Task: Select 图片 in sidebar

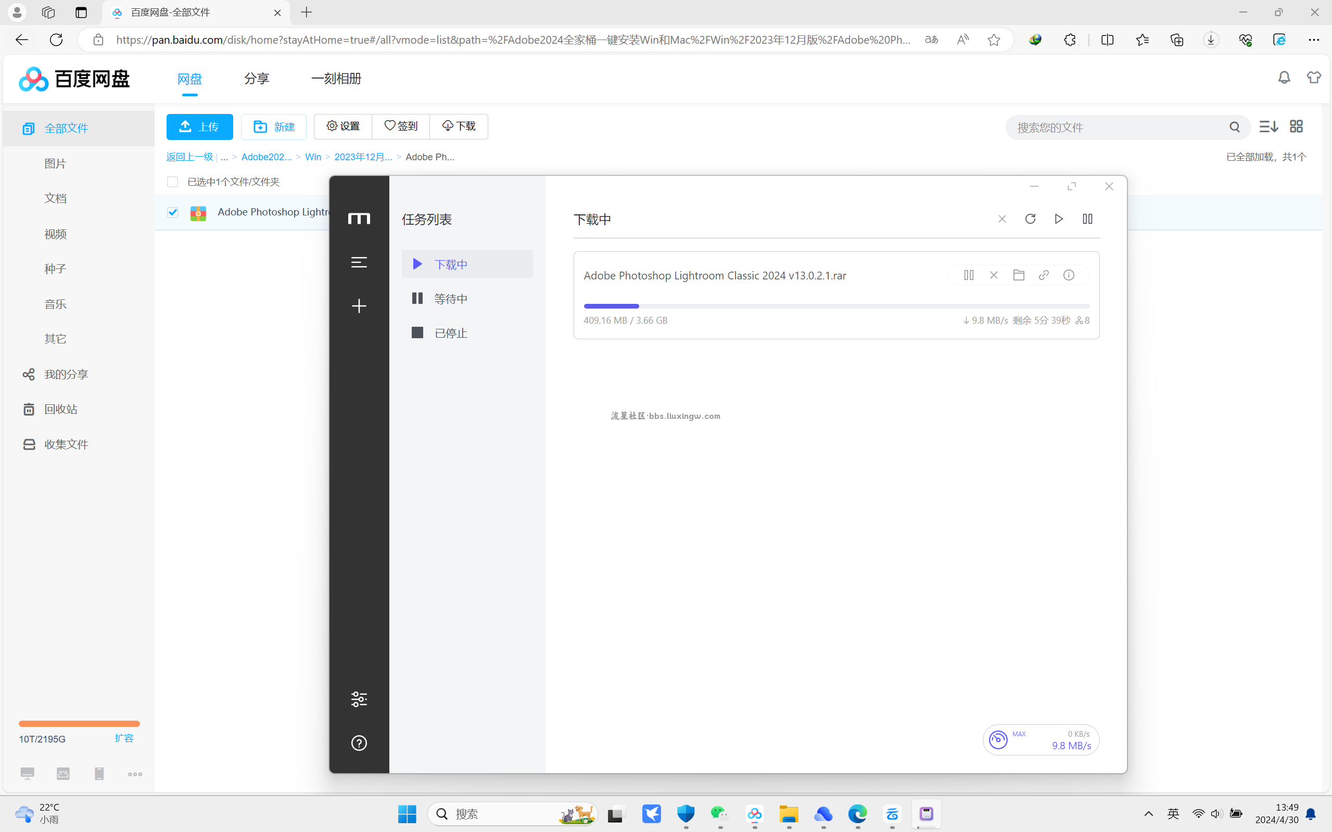Action: click(55, 163)
